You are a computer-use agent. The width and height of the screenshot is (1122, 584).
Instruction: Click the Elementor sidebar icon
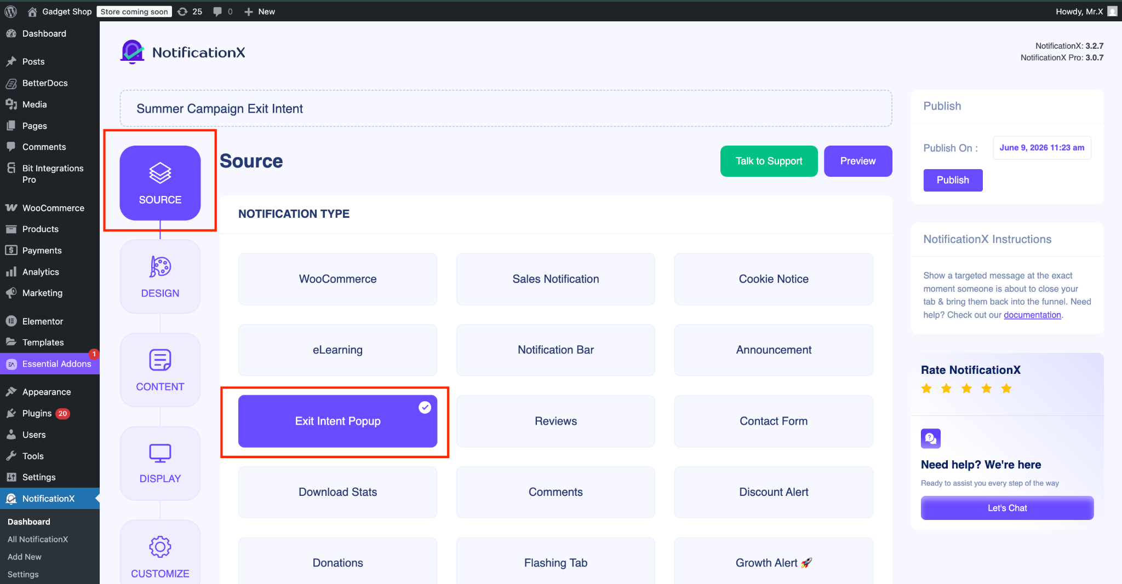[11, 321]
